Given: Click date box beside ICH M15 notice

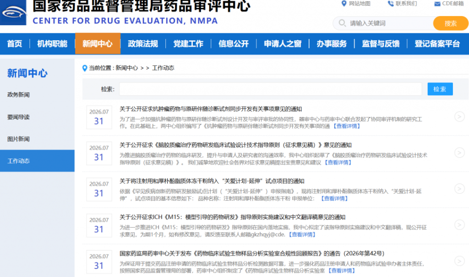Looking at the screenshot, I should pos(99,225).
